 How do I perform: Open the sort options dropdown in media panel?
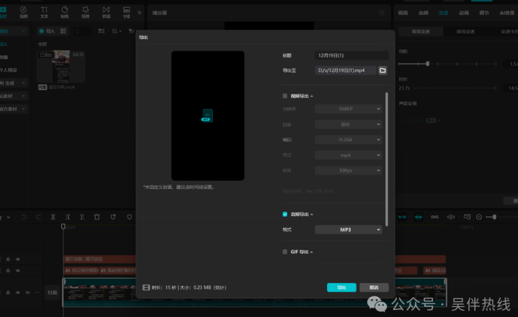point(117,31)
